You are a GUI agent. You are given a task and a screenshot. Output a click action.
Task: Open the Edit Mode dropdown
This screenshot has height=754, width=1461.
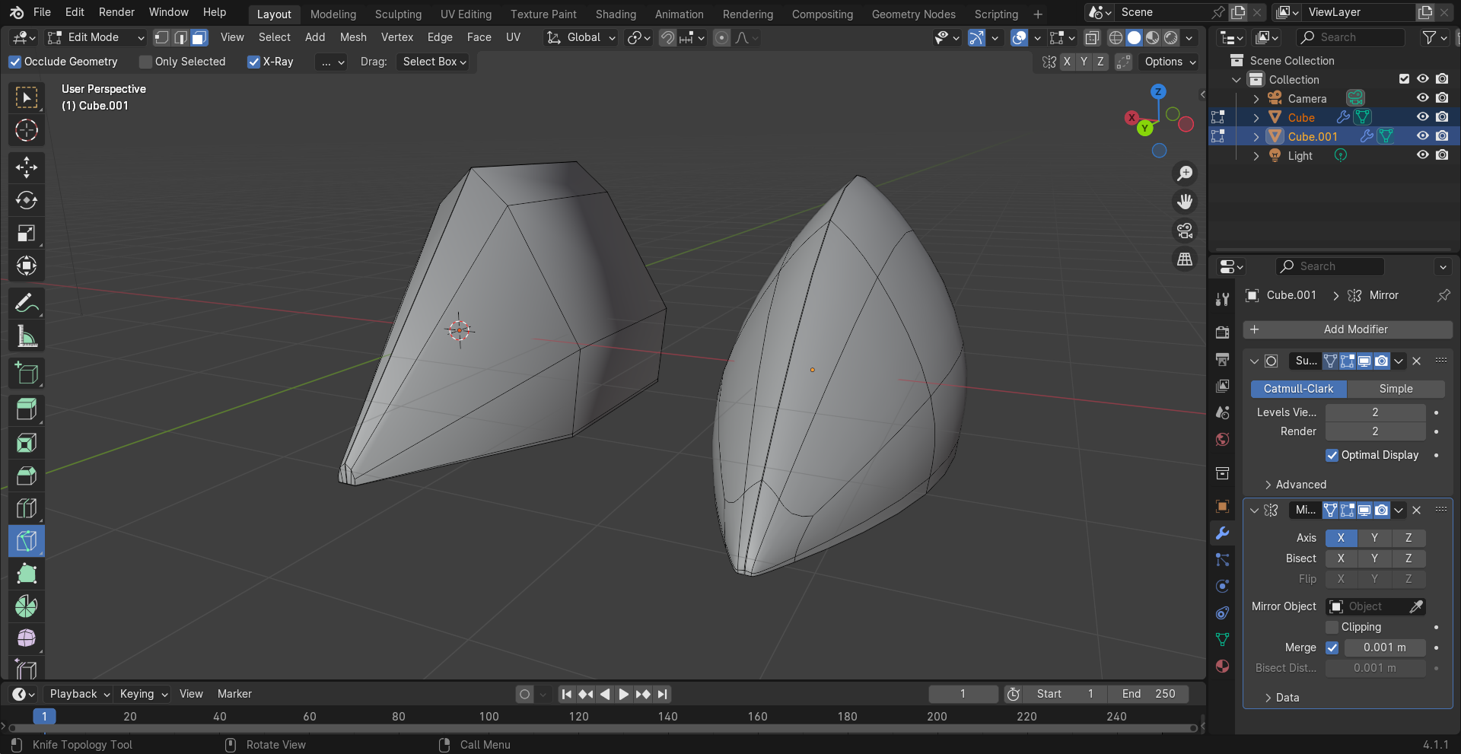point(95,37)
